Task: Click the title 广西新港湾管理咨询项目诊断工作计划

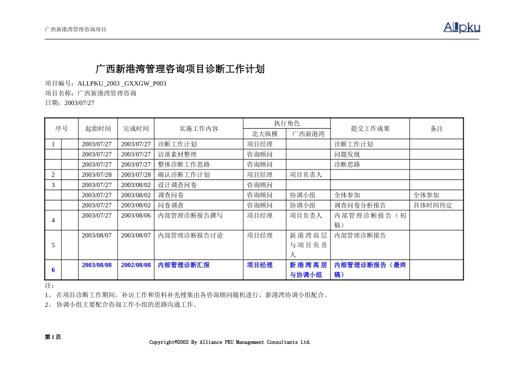Action: click(x=180, y=69)
